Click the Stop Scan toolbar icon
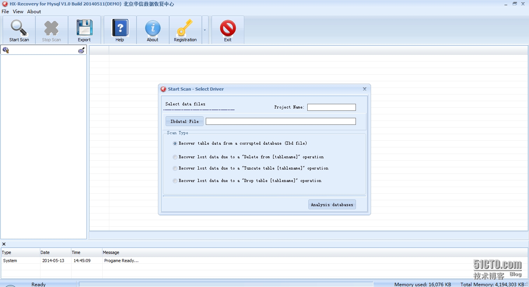This screenshot has height=287, width=529. click(x=51, y=28)
